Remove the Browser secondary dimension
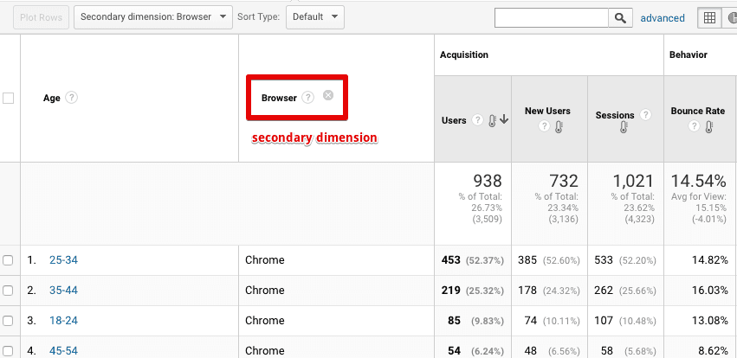737x358 pixels. tap(328, 95)
